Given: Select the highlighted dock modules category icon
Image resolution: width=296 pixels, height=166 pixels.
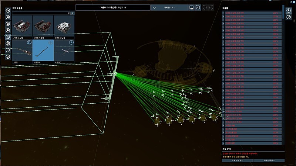Looking at the screenshot, I should [x=8, y=37].
